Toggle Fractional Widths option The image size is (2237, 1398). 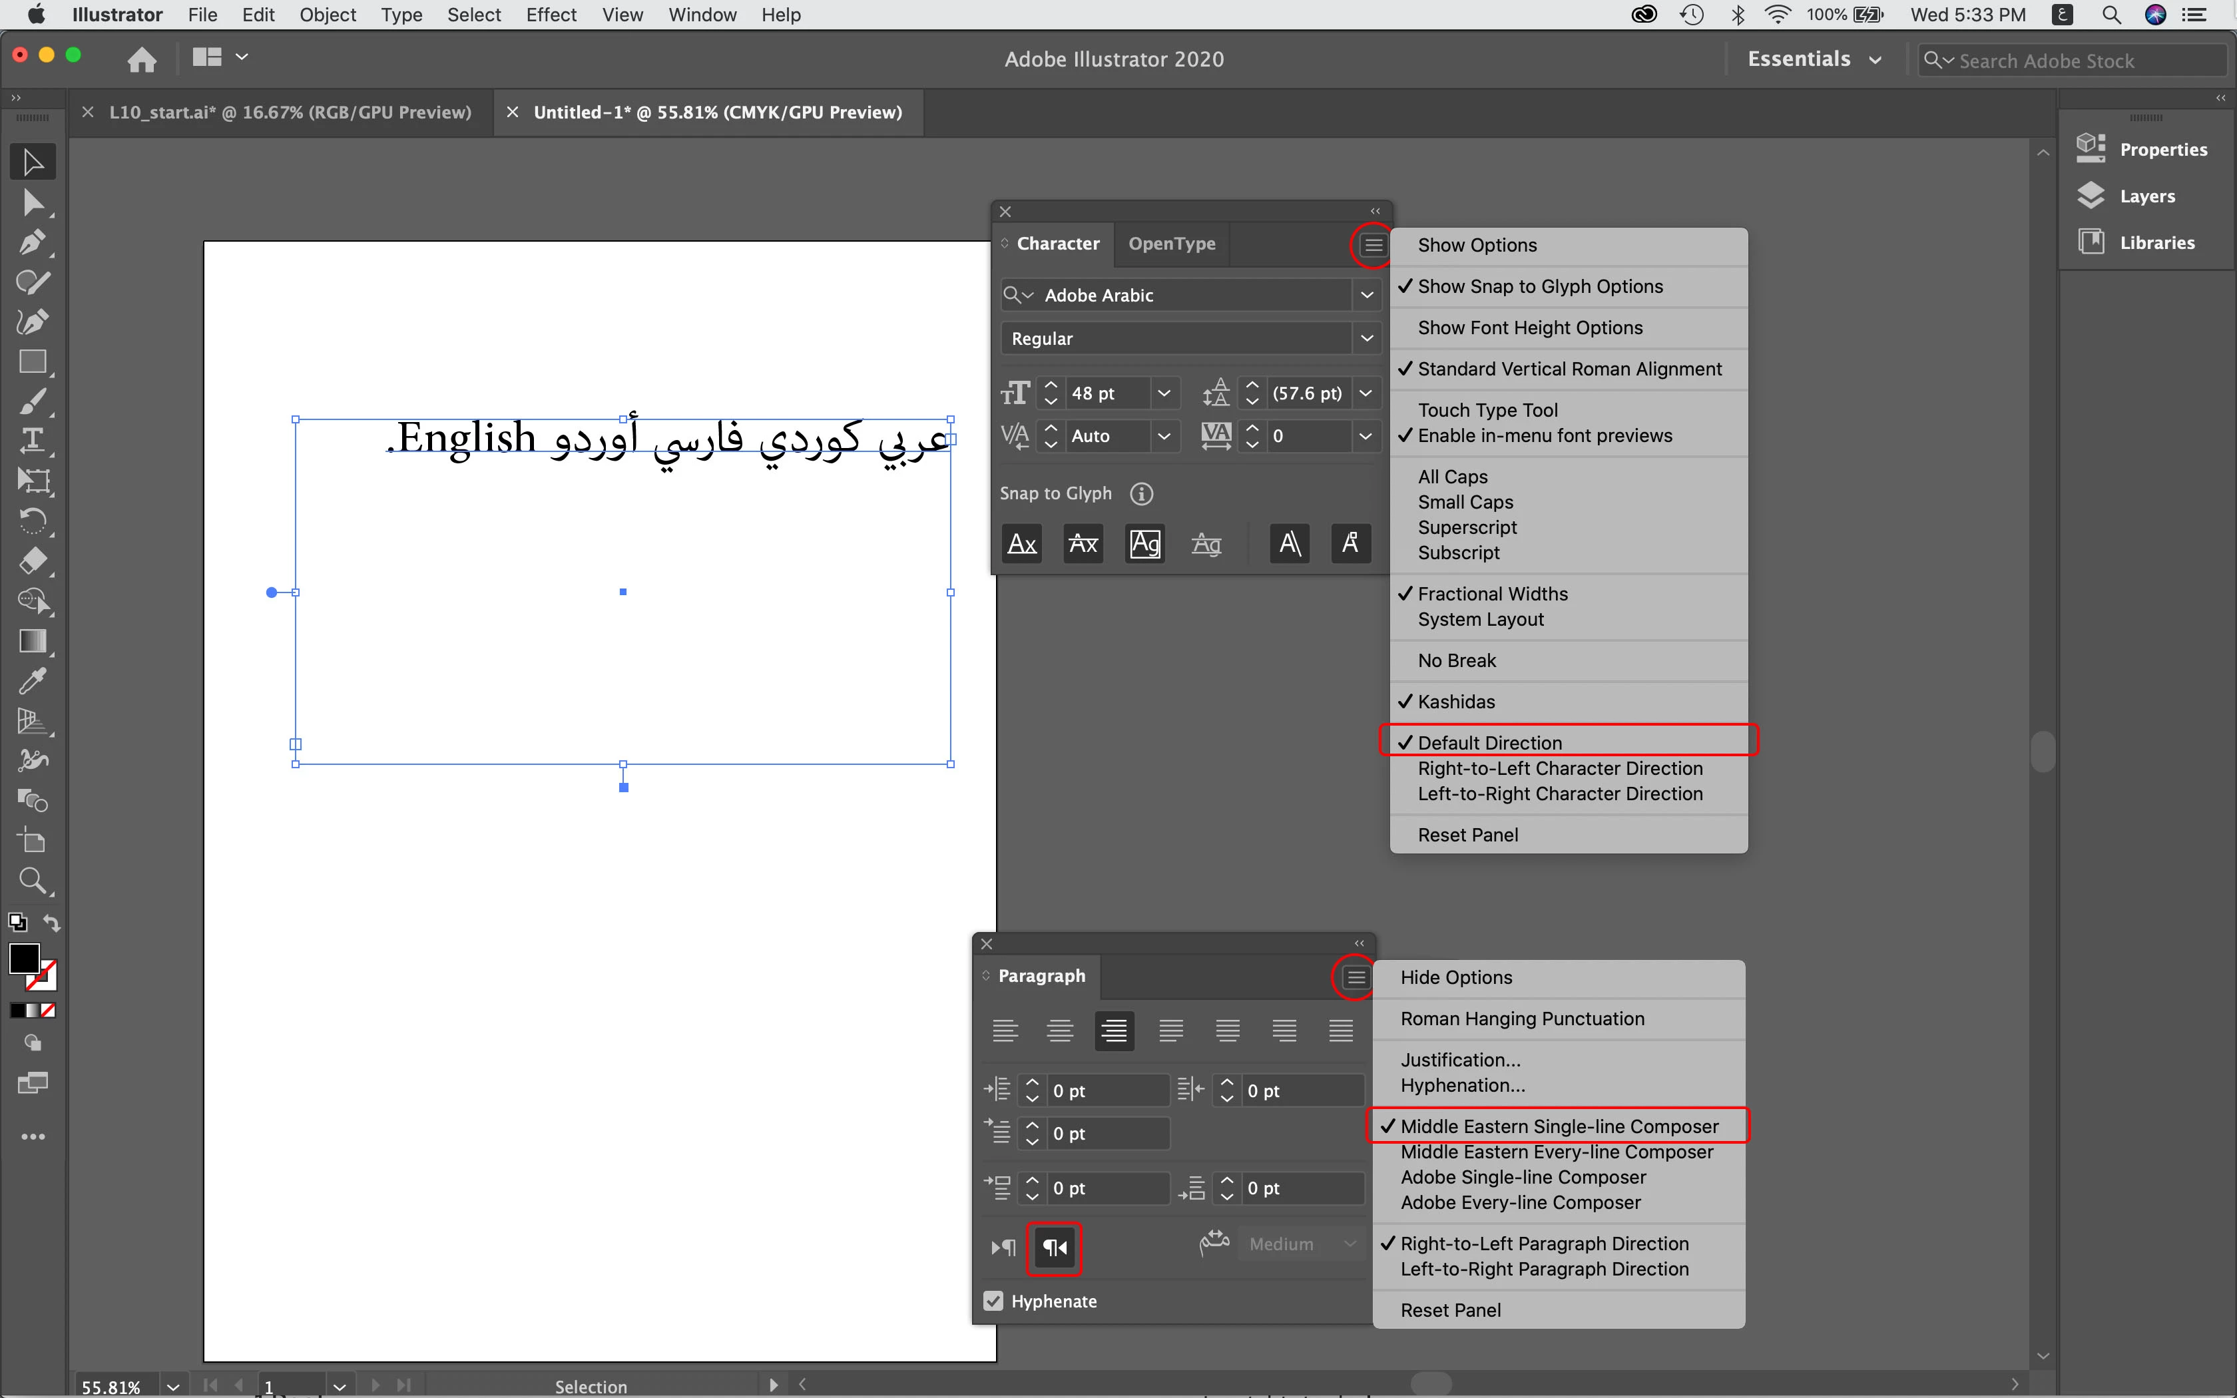[x=1492, y=594]
